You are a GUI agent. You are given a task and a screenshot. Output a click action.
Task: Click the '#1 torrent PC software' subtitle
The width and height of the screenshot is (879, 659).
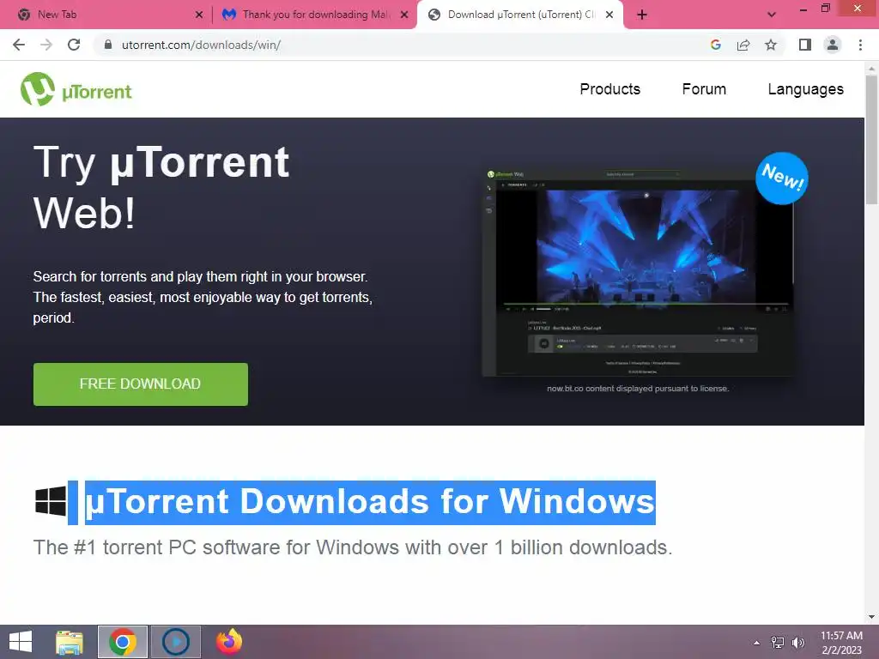click(353, 547)
